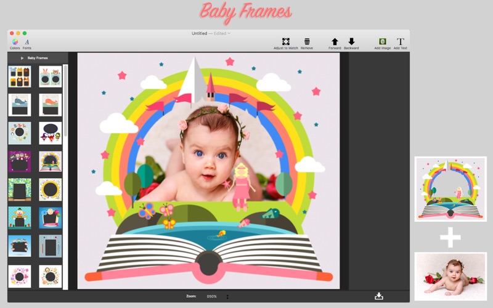Choose the green mosaic frame thumbnail
The height and width of the screenshot is (308, 493).
pos(20,190)
